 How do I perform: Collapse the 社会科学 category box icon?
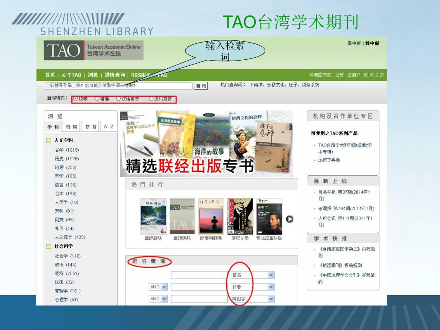pyautogui.click(x=49, y=246)
